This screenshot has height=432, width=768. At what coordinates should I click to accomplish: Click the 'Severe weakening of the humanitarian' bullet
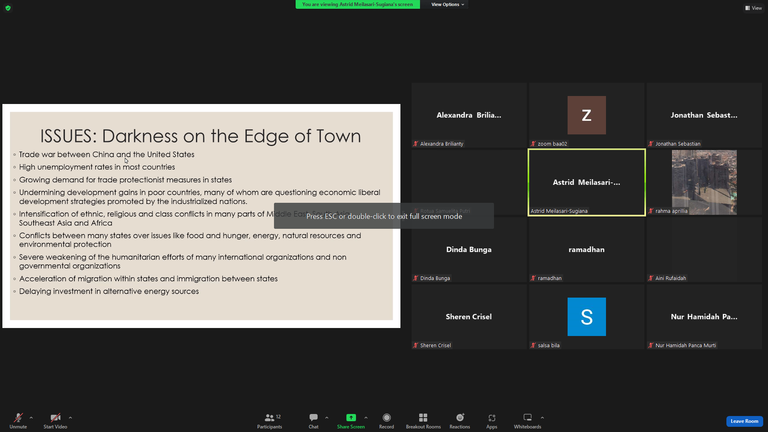coord(183,262)
